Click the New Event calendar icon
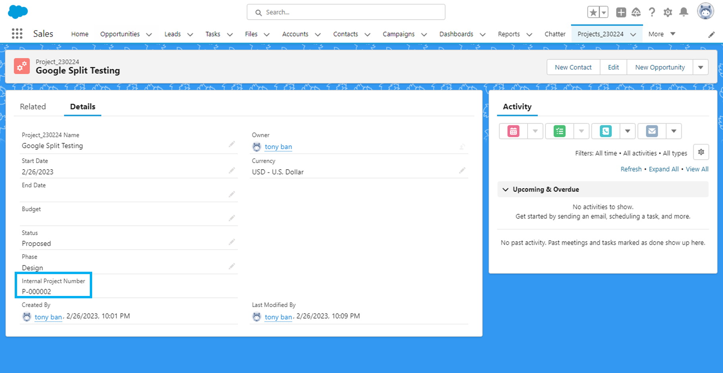Viewport: 723px width, 373px height. pos(513,131)
